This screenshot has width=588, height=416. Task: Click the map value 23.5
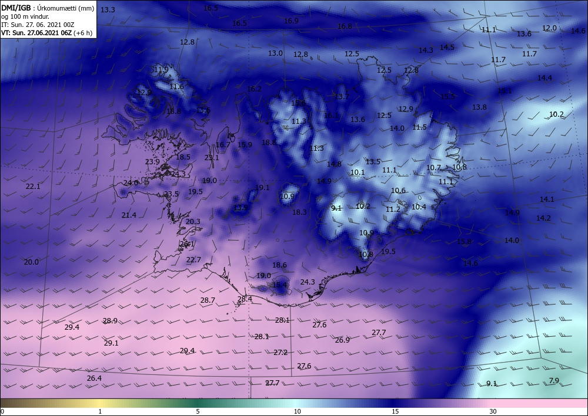tap(171, 194)
